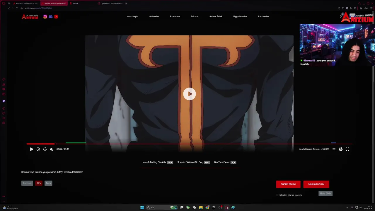This screenshot has width=375, height=211.
Task: Open Chrome from the taskbar
Action: [207, 207]
